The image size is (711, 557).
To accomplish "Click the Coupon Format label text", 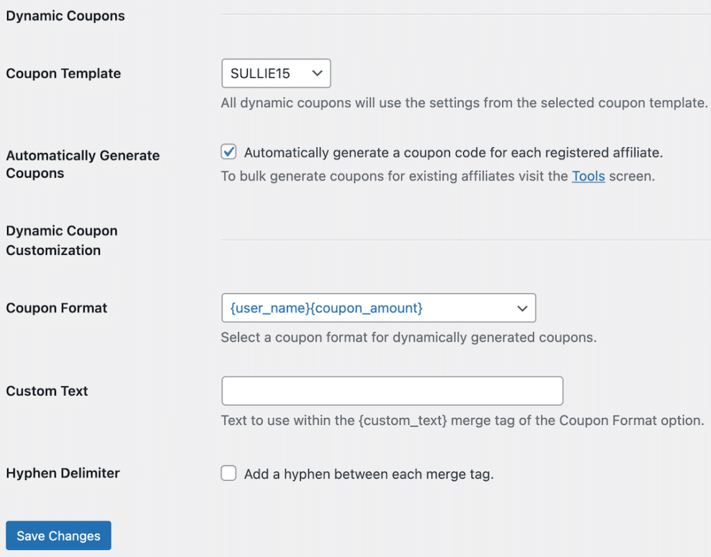I will click(56, 308).
